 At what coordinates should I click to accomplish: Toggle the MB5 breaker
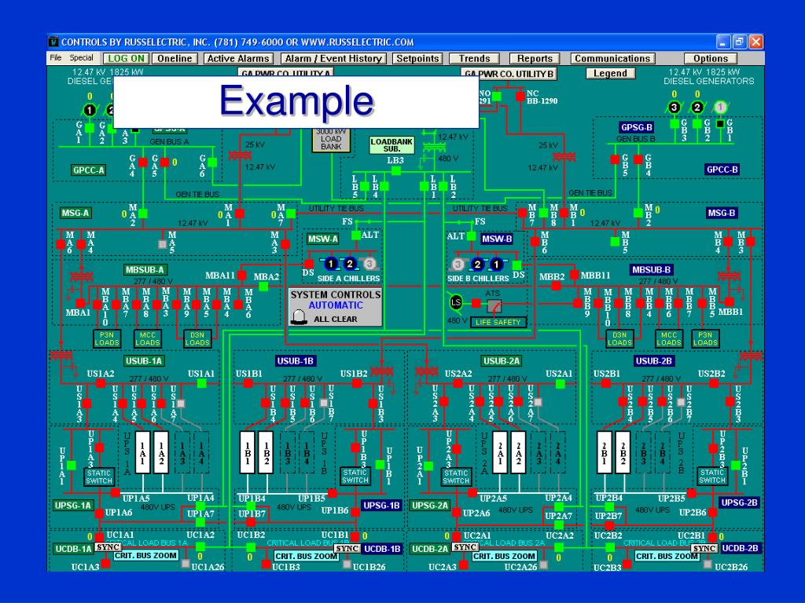[615, 241]
